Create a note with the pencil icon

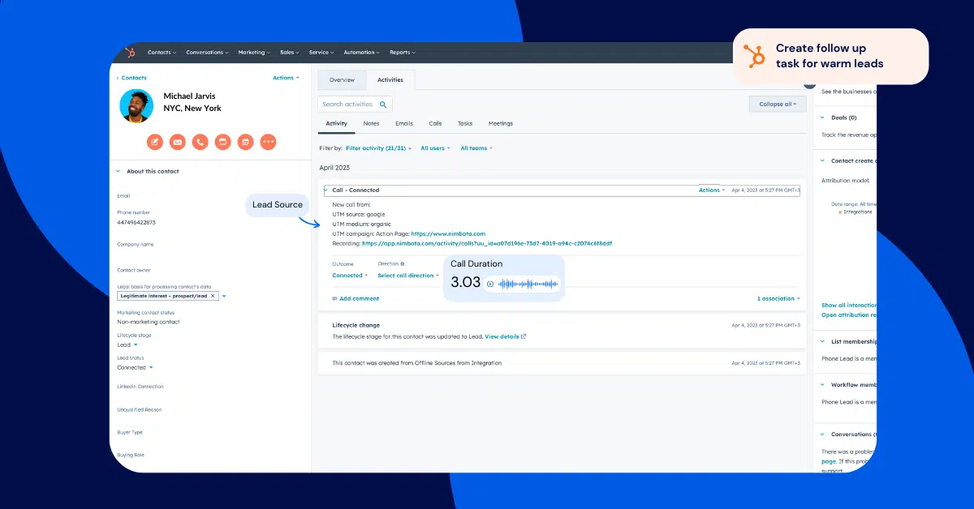155,142
